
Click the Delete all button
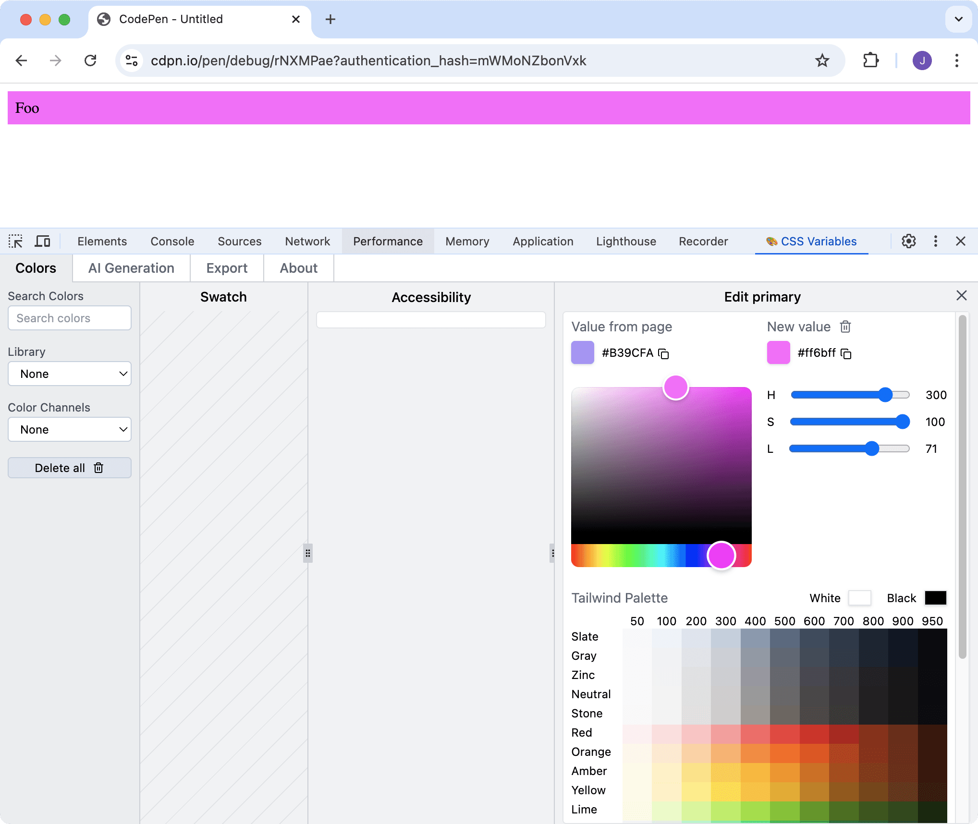coord(69,468)
